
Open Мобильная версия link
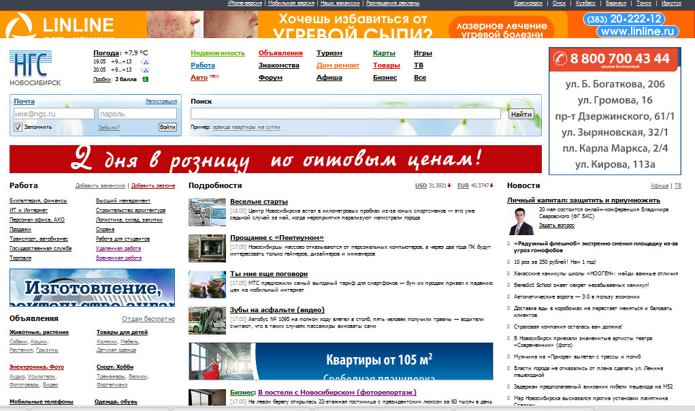coord(291,3)
